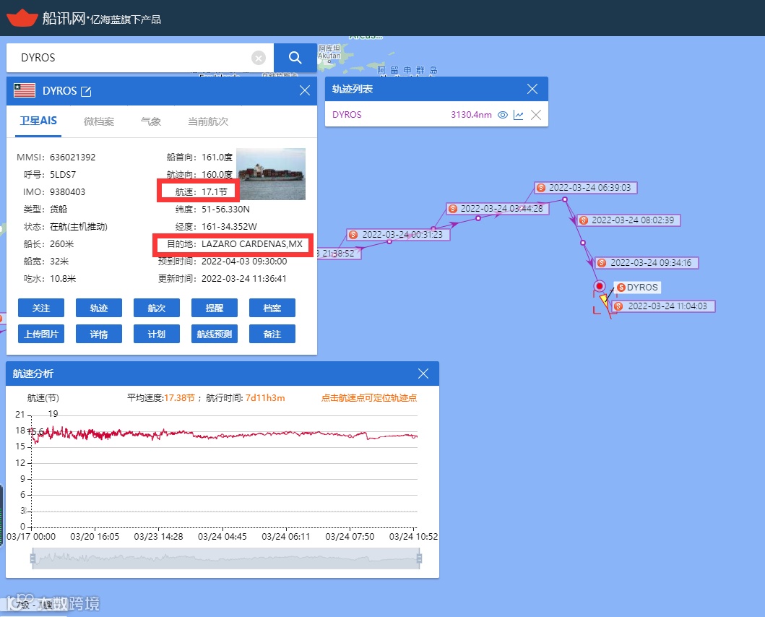Screen dimensions: 765x617
Task: Click track label 2022-03-24 08:02:39
Action: pyautogui.click(x=628, y=220)
